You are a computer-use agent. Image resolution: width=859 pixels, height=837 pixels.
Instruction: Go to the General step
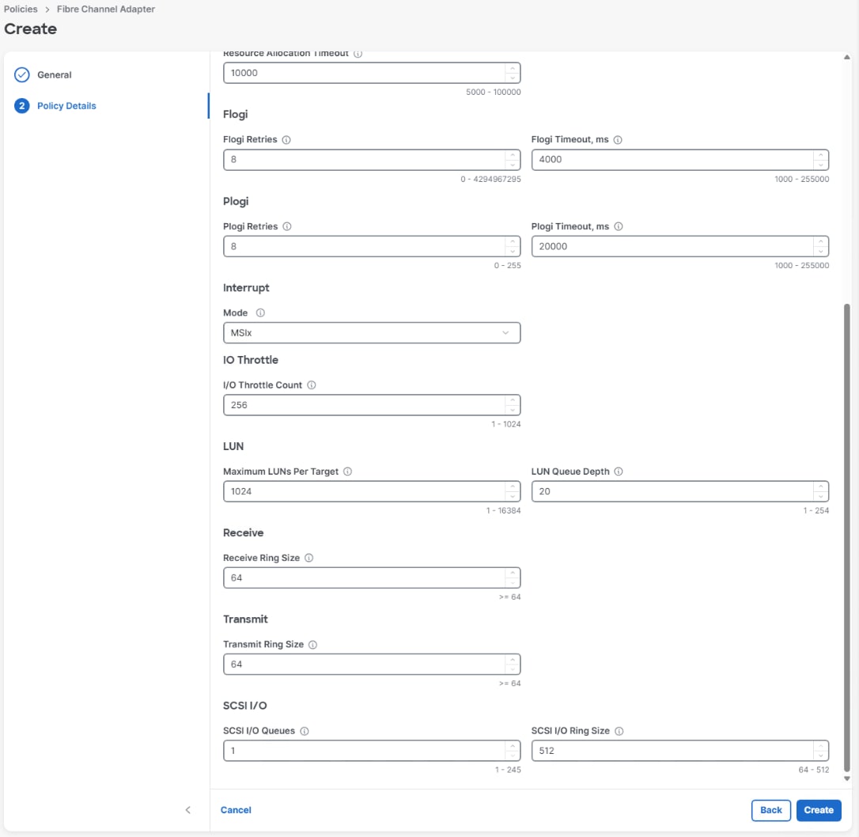(x=55, y=75)
